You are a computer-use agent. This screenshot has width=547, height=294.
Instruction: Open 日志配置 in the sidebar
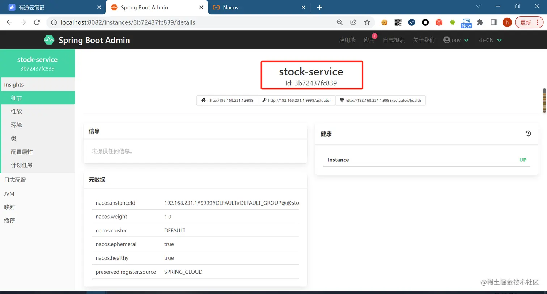(x=38, y=180)
